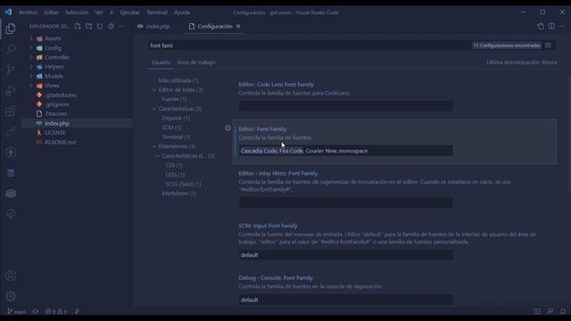Viewport: 571px width, 321px height.
Task: Open the Search view in activity bar
Action: coord(11,49)
